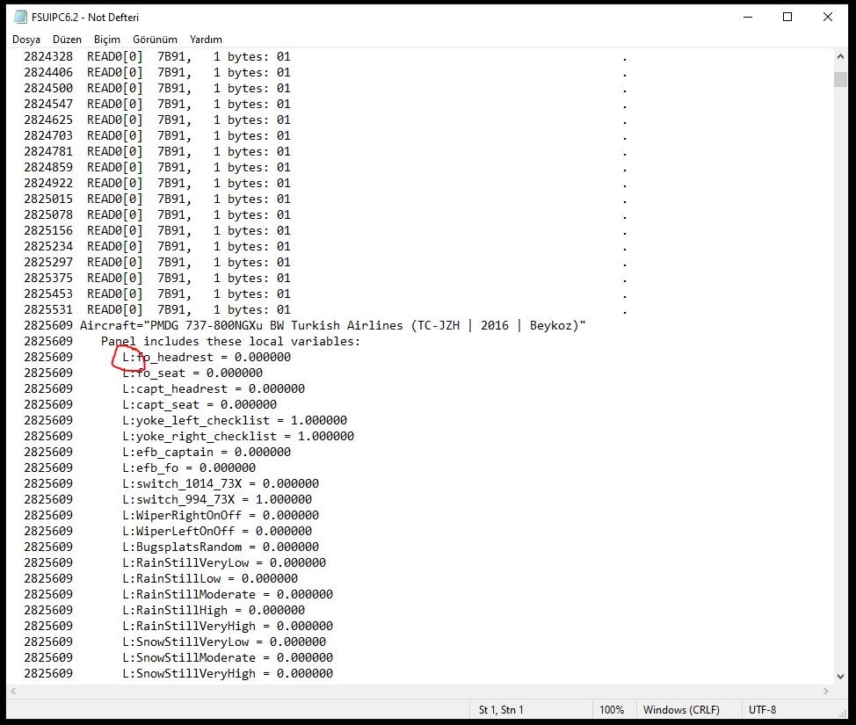Image resolution: width=856 pixels, height=725 pixels.
Task: Click the L:SnowStillVeryHigh line
Action: pos(178,674)
